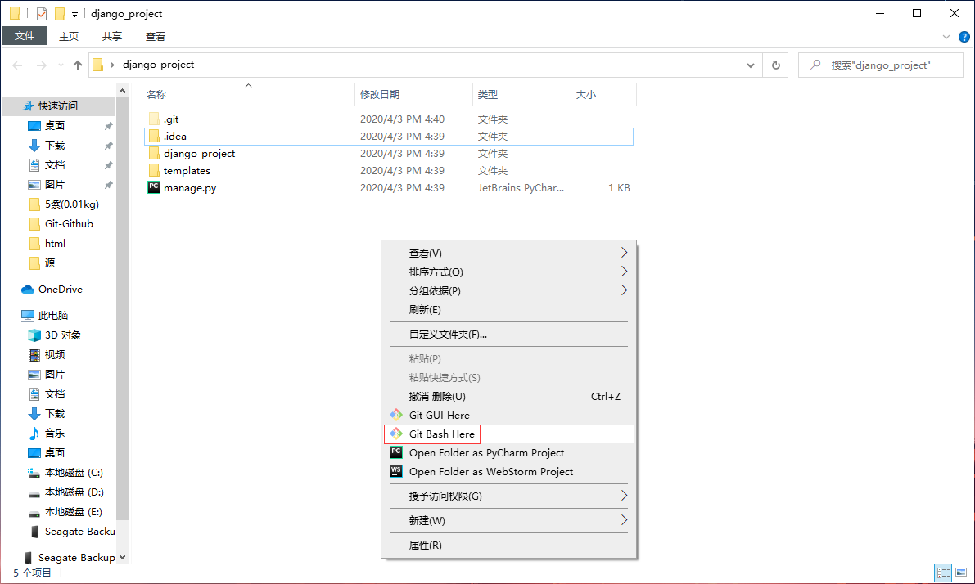The width and height of the screenshot is (975, 584).
Task: Click the properties checkmark icon in title bar
Action: coord(42,14)
